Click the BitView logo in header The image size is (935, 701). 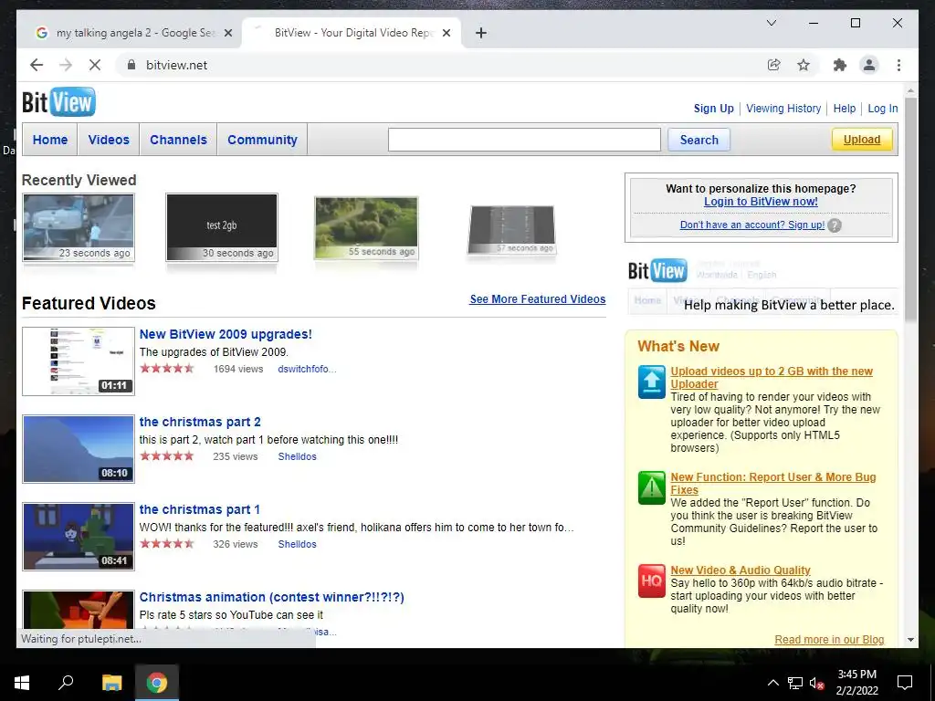point(58,102)
